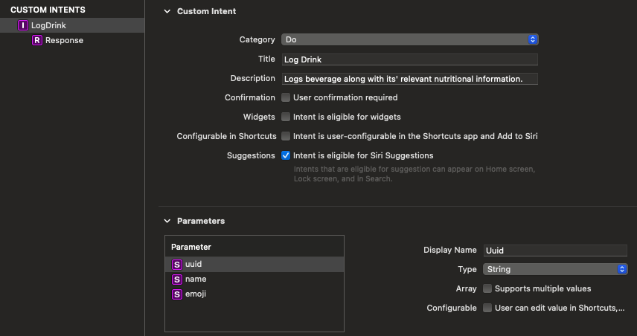Image resolution: width=637 pixels, height=336 pixels.
Task: Collapse the Custom Intent section
Action: coord(167,12)
